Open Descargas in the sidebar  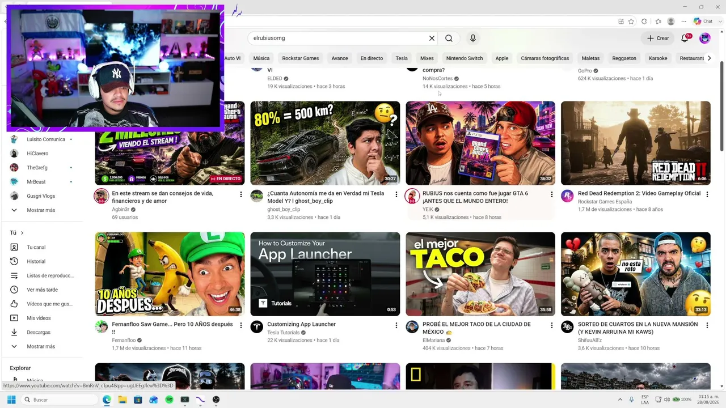[x=42, y=332]
